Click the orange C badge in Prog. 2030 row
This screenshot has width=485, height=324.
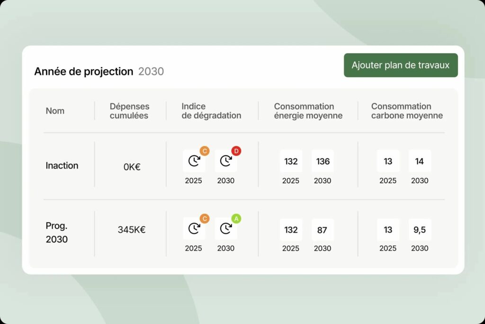point(205,218)
